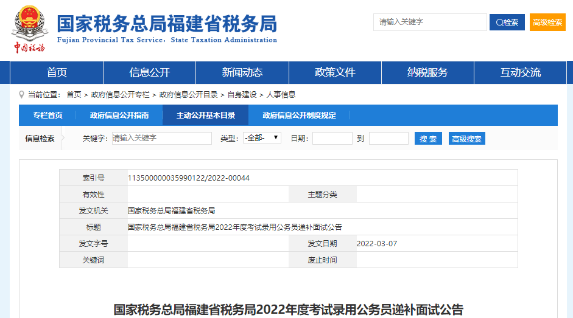Click the start date field after 日期
573x318 pixels.
pos(332,138)
